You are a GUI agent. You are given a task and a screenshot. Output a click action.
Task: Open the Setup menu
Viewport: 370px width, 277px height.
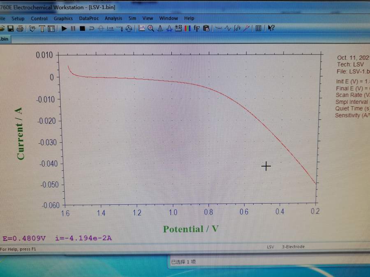tap(18, 18)
